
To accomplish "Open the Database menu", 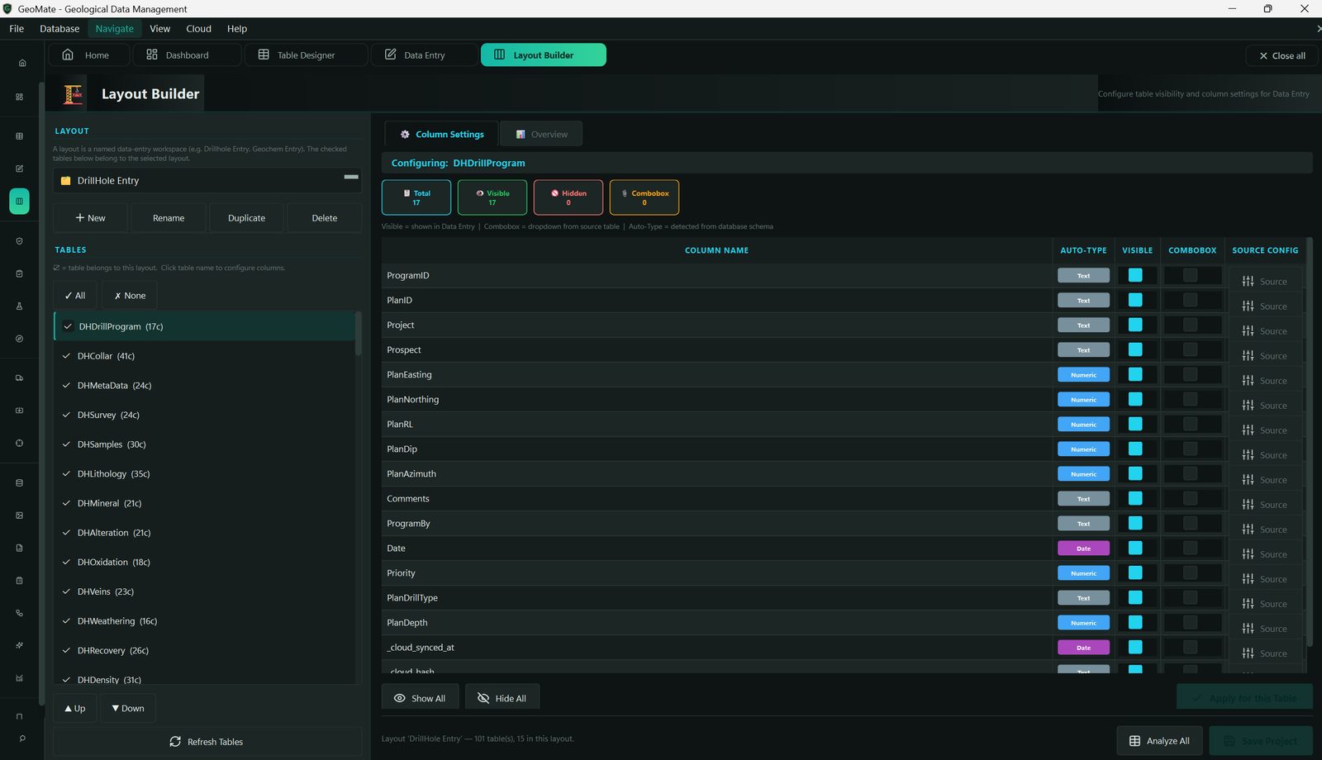I will click(59, 28).
